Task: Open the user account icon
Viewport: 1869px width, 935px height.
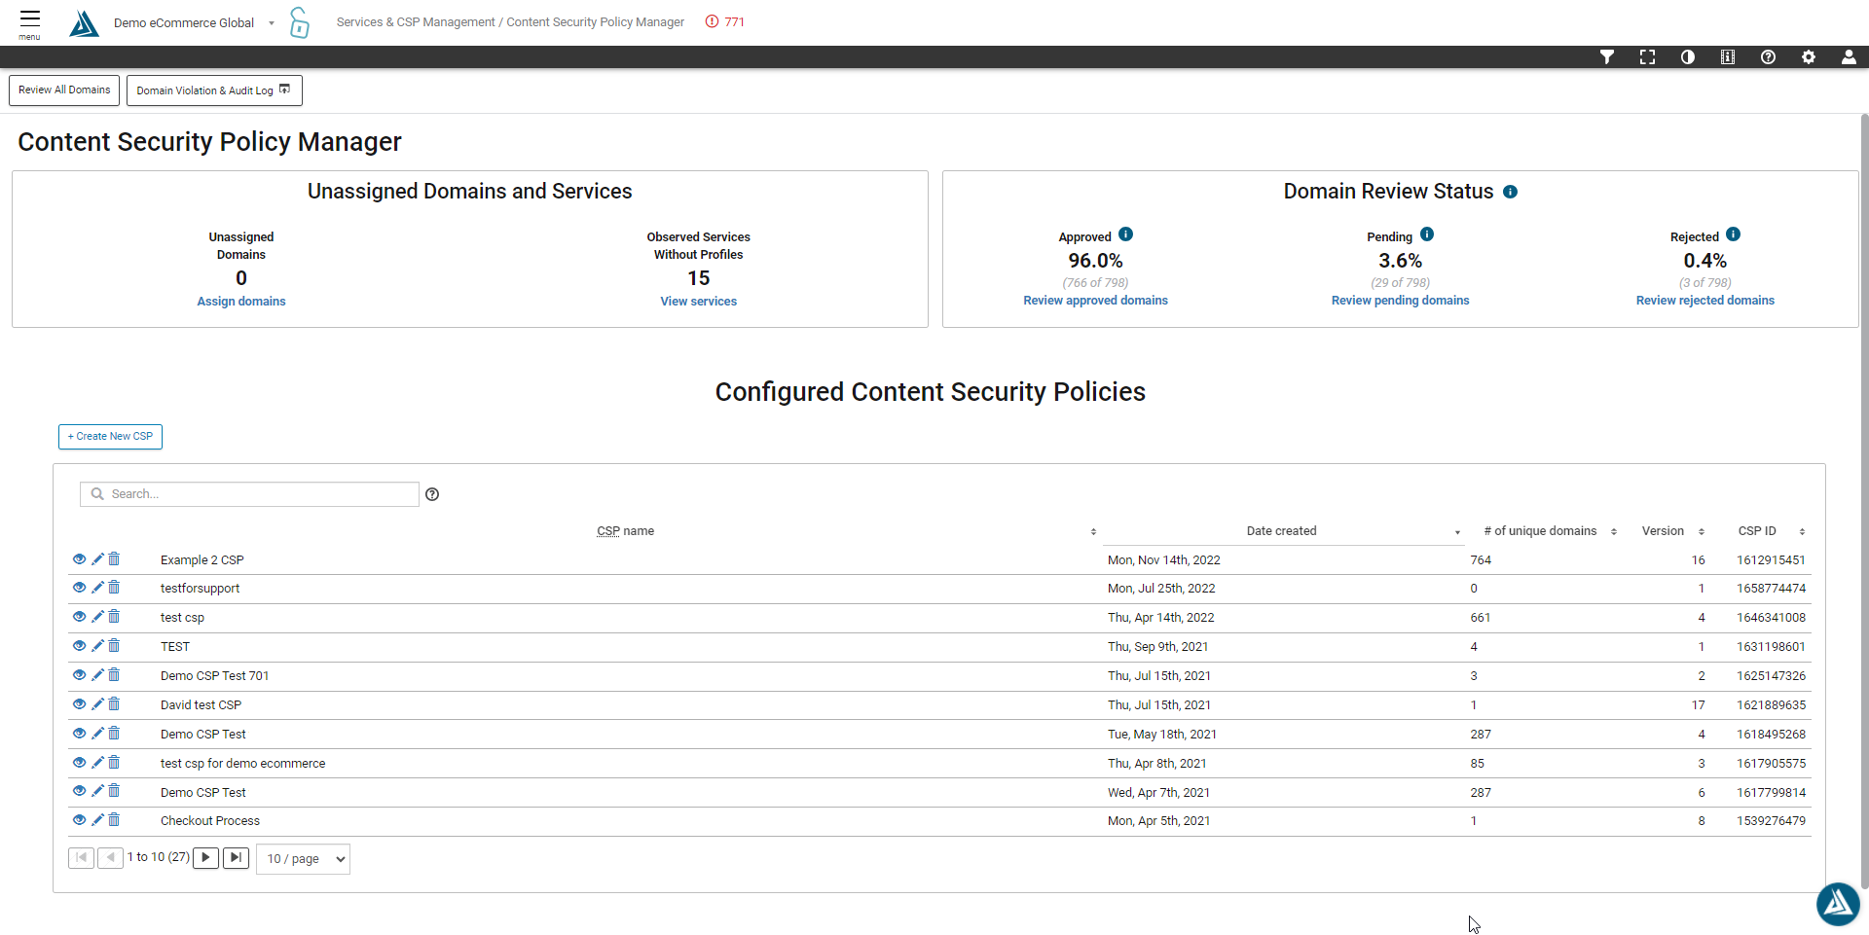Action: 1849,57
